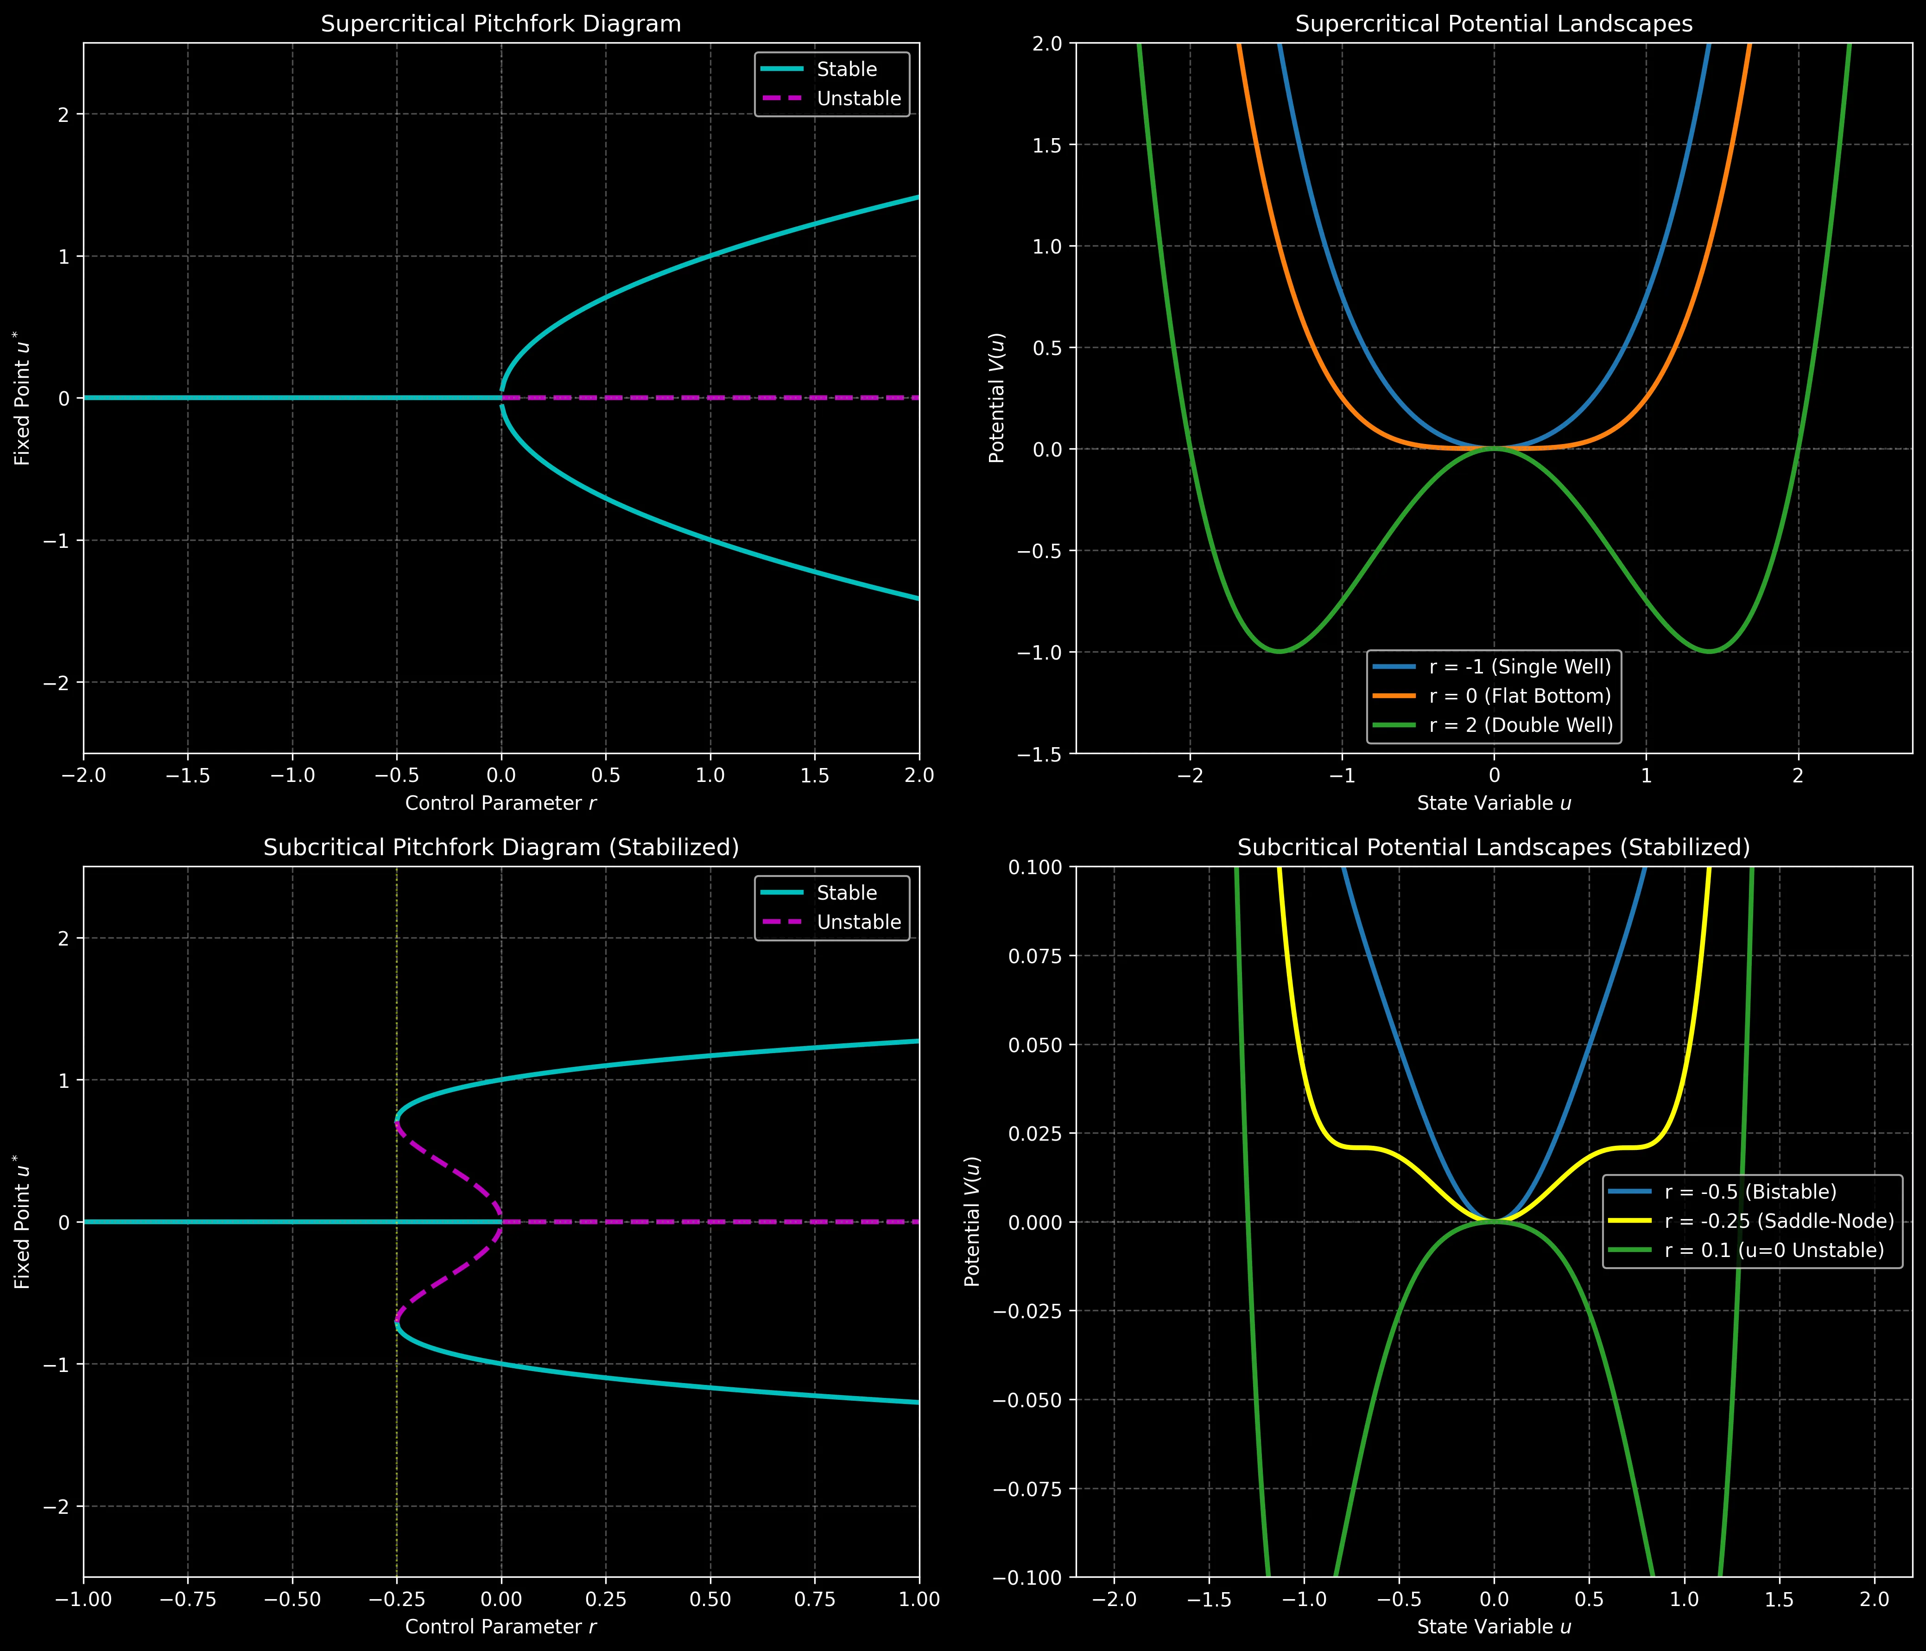Click the 'Subcritical Potential Landscapes (Stabilized)' title
This screenshot has height=1651, width=1926.
[x=1494, y=848]
